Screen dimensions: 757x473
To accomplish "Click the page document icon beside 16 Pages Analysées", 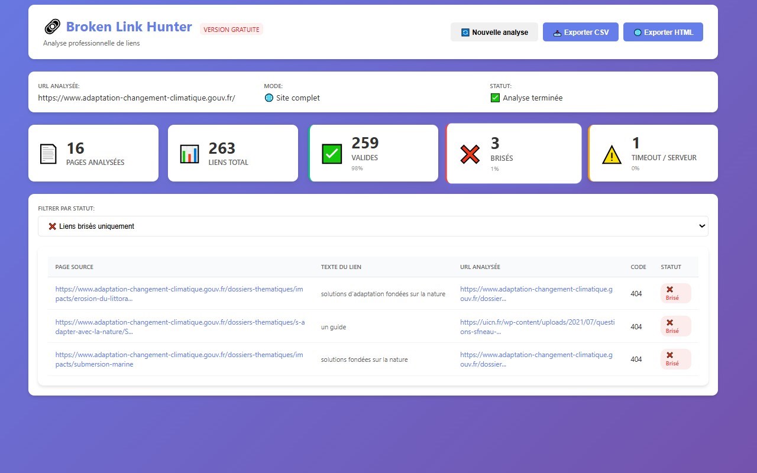I will tap(48, 154).
